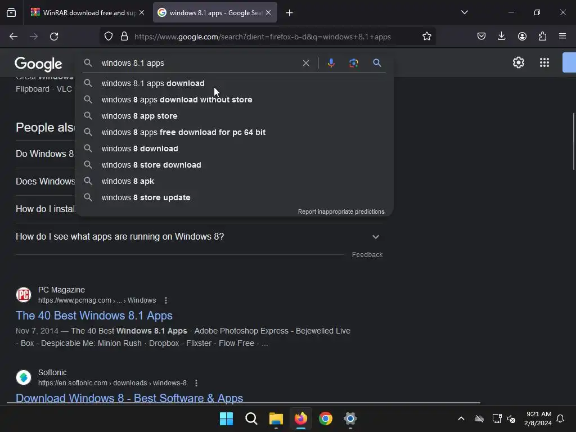
Task: Click the disabled forward navigation arrow
Action: click(x=34, y=37)
